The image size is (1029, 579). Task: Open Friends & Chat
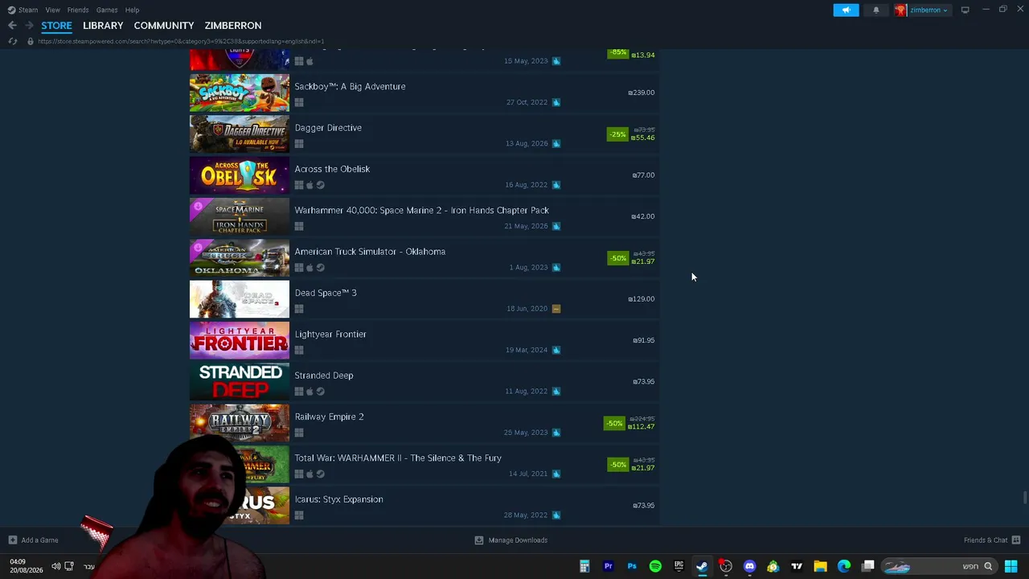tap(992, 540)
